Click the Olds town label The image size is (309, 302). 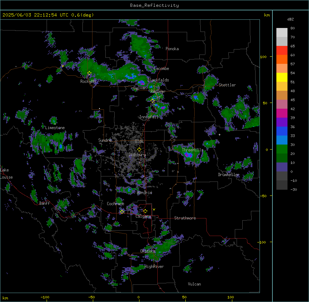point(139,141)
